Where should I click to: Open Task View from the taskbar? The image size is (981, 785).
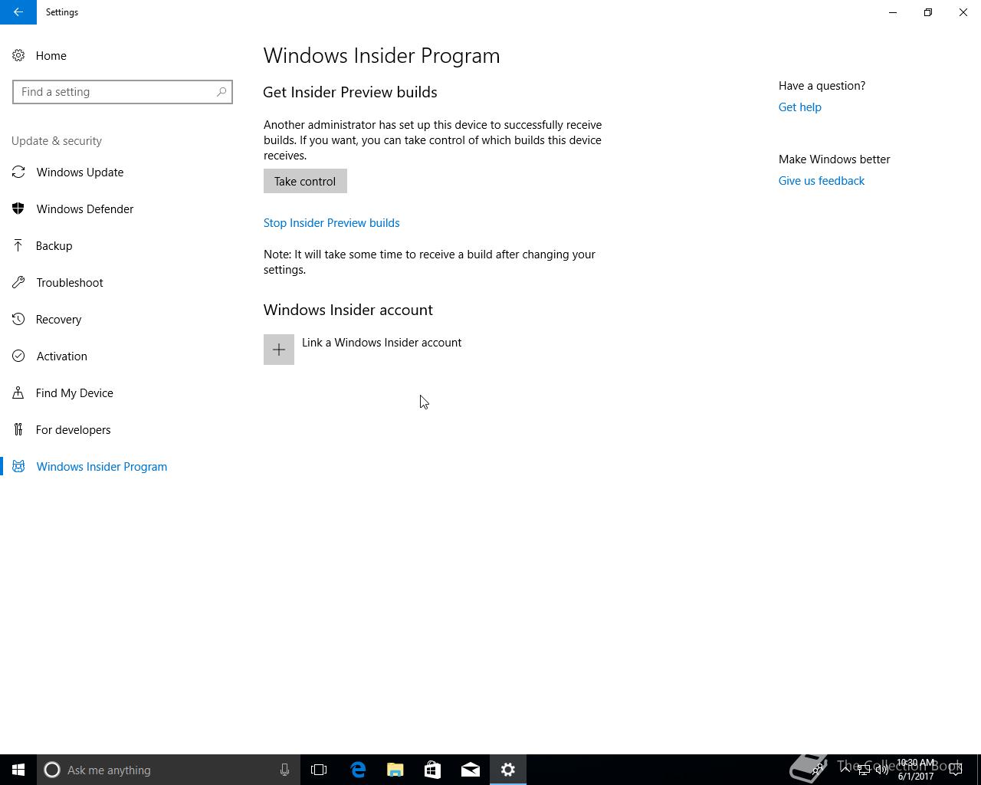pos(319,770)
